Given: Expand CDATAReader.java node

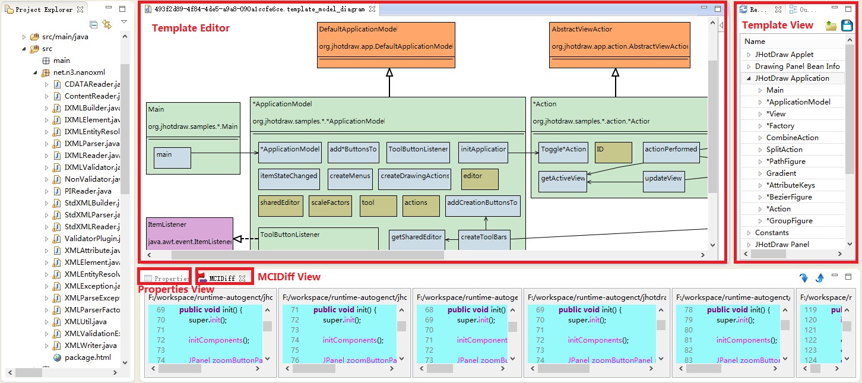Looking at the screenshot, I should tap(47, 84).
